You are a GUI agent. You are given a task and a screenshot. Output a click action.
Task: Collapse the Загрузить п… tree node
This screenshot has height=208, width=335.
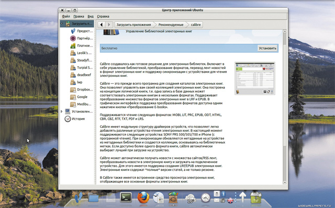(x=62, y=24)
